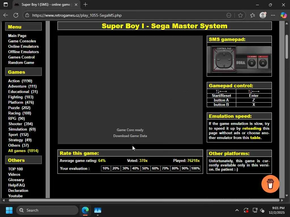Viewport: 290px width, 217px height.
Task: Go to Main Page menu link
Action: (x=17, y=36)
